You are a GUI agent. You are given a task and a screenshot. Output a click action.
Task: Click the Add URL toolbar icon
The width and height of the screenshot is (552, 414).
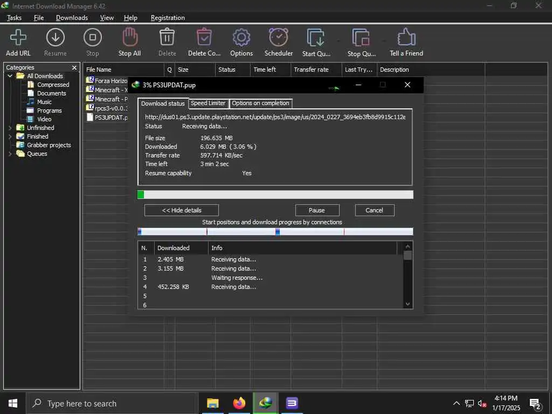pos(18,38)
